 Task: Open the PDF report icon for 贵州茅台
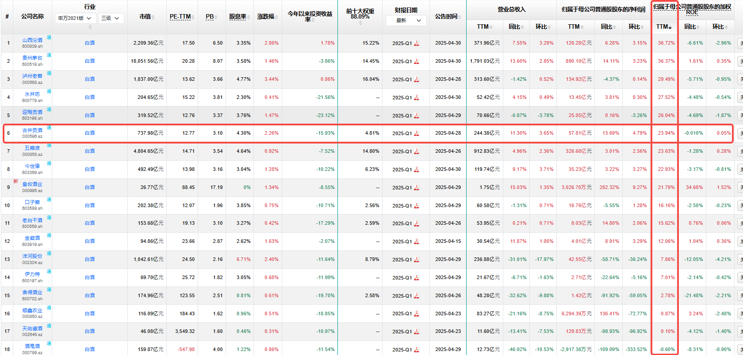click(417, 61)
